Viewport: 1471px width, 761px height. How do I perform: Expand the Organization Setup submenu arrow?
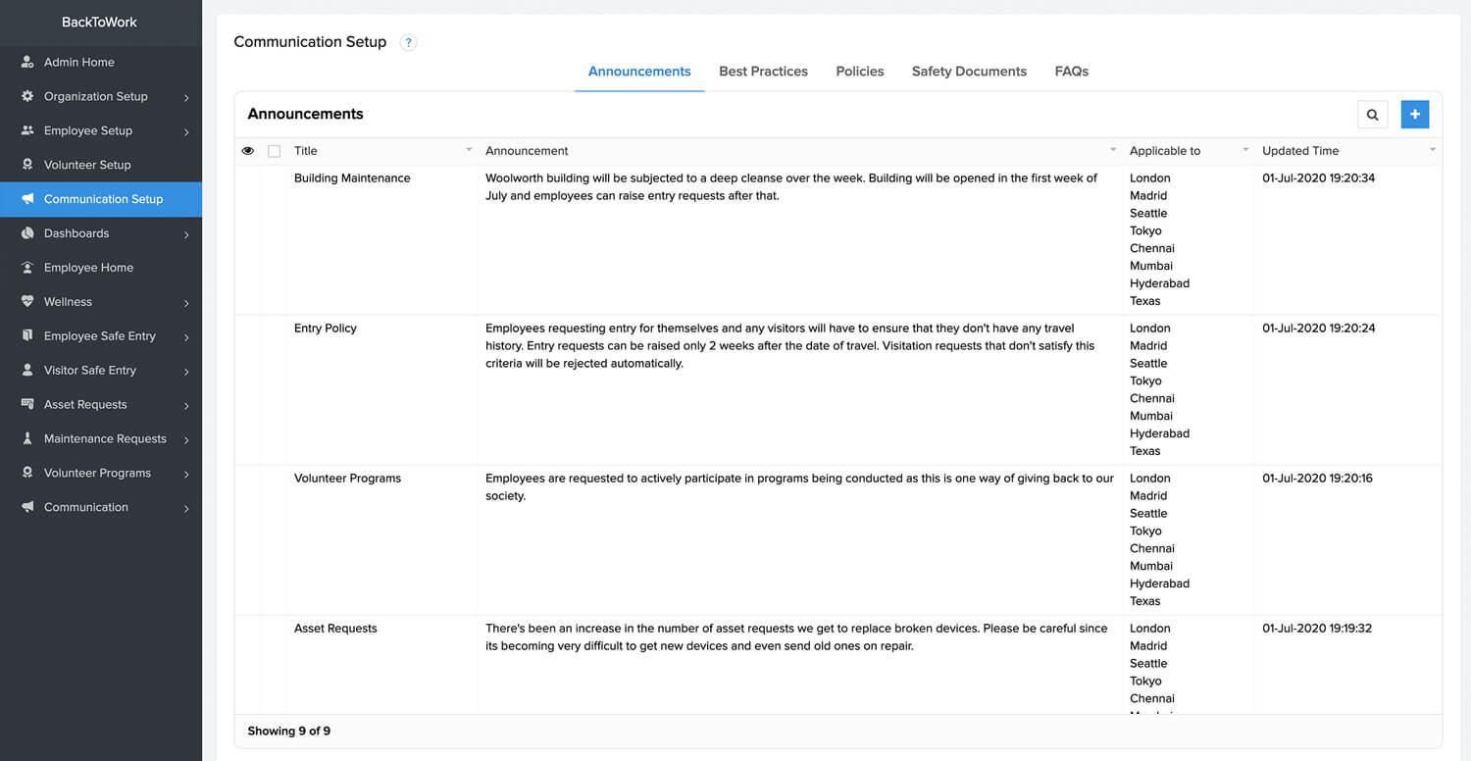pos(186,97)
